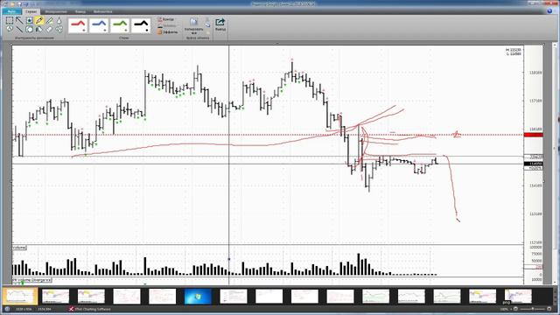Open the Файл tab

pyautogui.click(x=11, y=11)
